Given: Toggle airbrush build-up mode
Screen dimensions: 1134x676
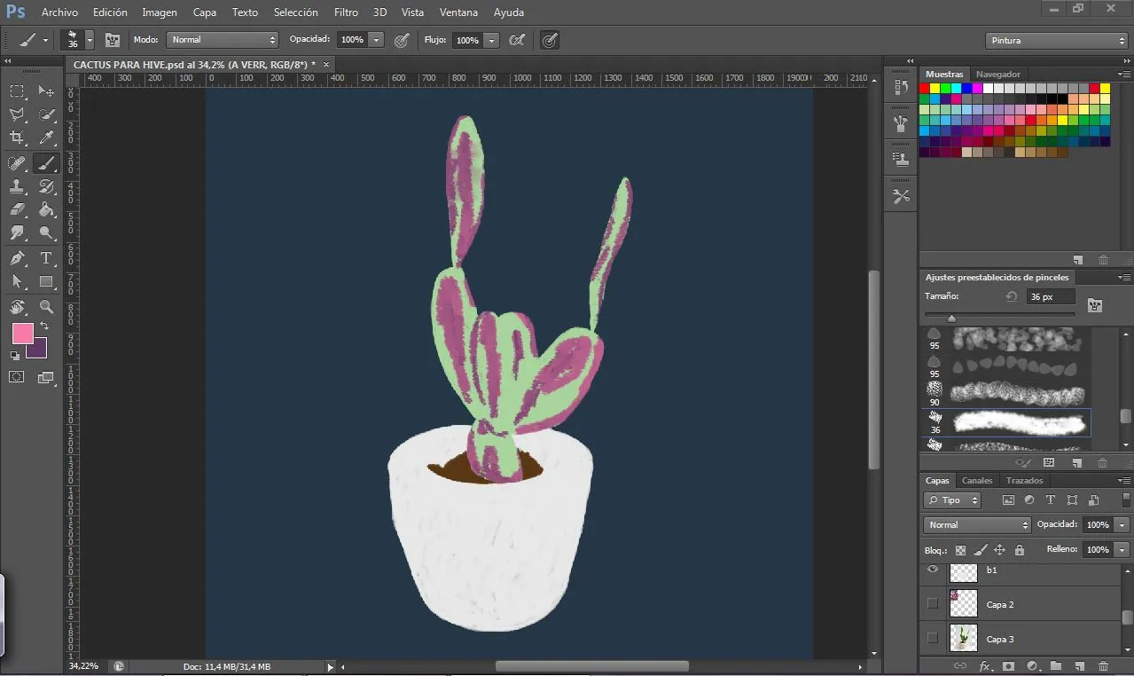Looking at the screenshot, I should pos(518,40).
